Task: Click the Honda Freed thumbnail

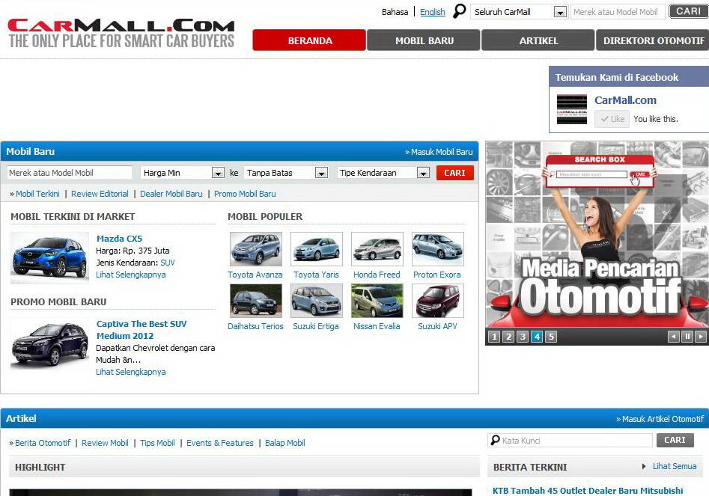Action: (377, 249)
